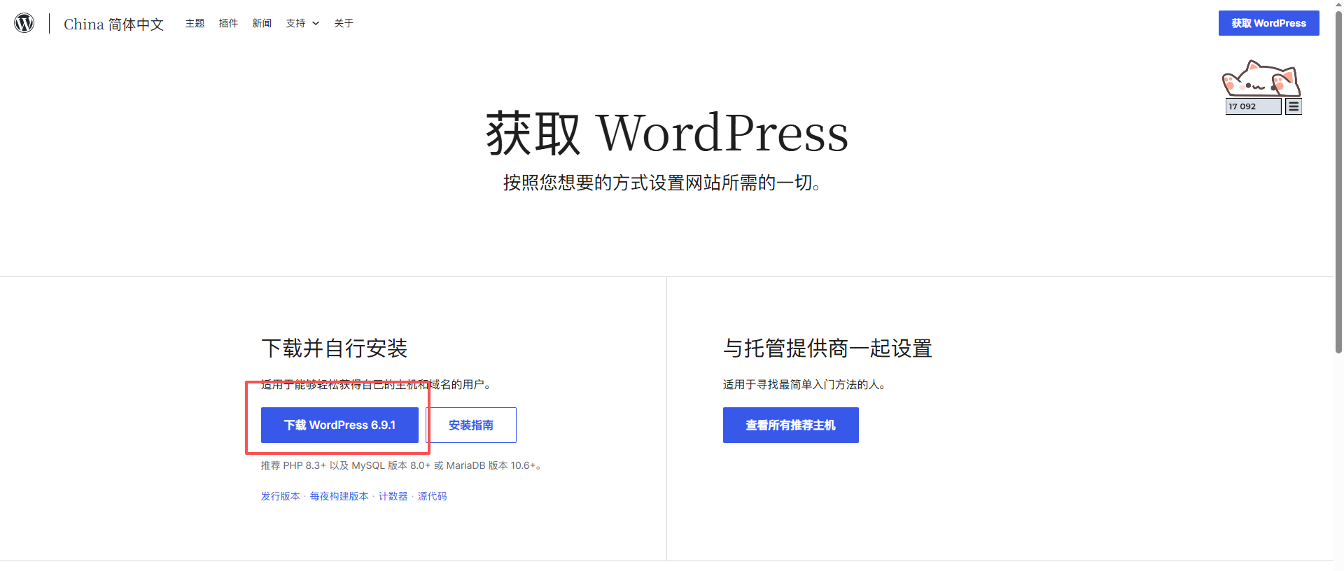Open the 主题 menu item
This screenshot has height=571, width=1344.
[195, 24]
